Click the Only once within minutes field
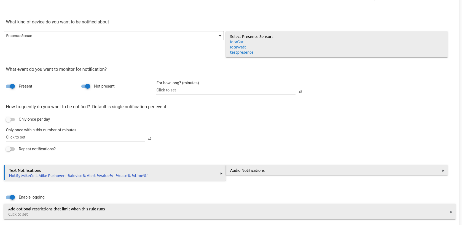Screen dimensions: 462x225 pyautogui.click(x=75, y=137)
